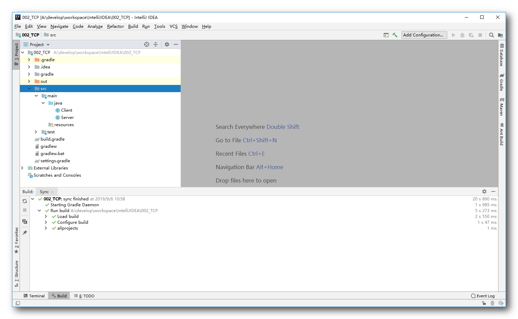This screenshot has height=319, width=518.
Task: Click the src breadcrumb in navigation bar
Action: 50,35
